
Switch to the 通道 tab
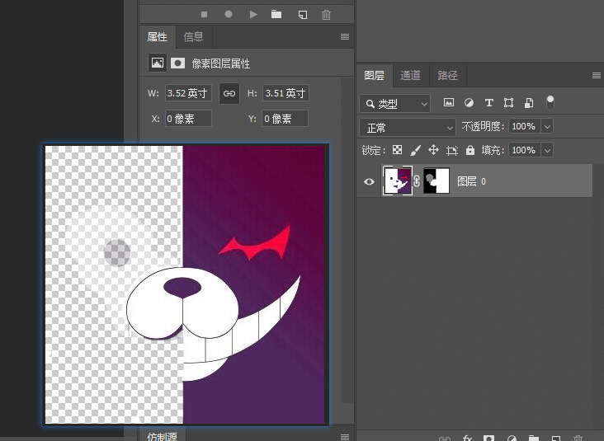410,76
